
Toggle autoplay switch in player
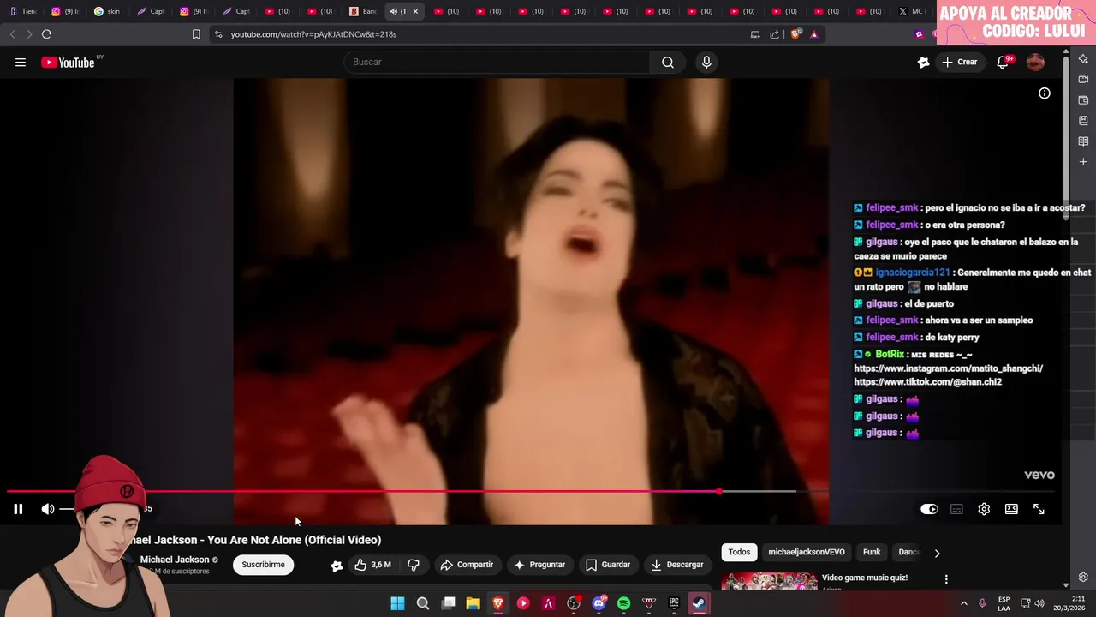929,509
